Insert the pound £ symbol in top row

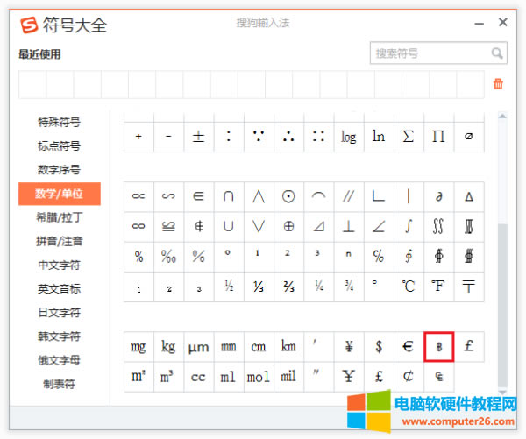(469, 346)
